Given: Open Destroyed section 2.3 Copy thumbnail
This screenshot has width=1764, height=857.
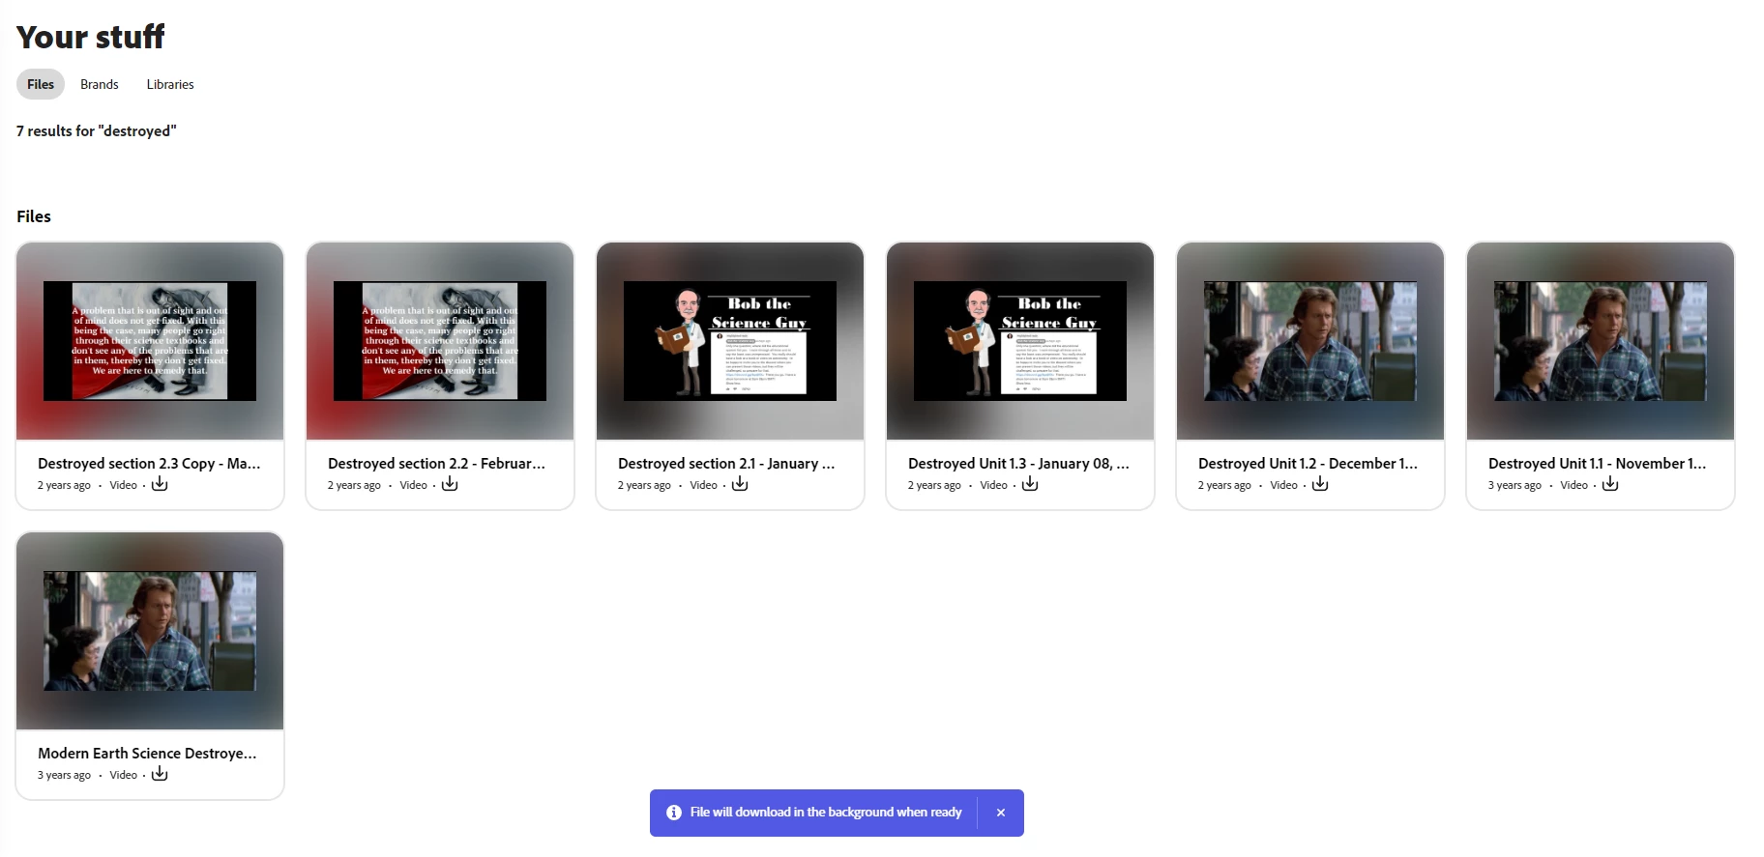Looking at the screenshot, I should (x=150, y=341).
